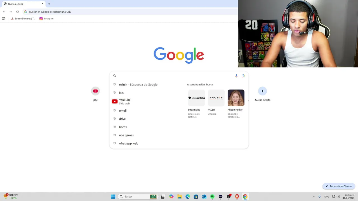Select the twitch search suggestion
The width and height of the screenshot is (358, 201).
pyautogui.click(x=145, y=85)
